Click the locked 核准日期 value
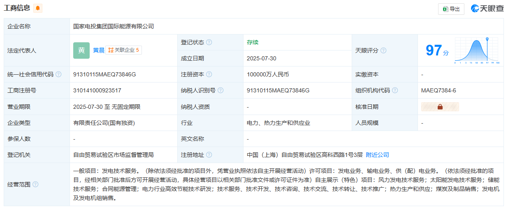508x209 pixels. (x=440, y=107)
